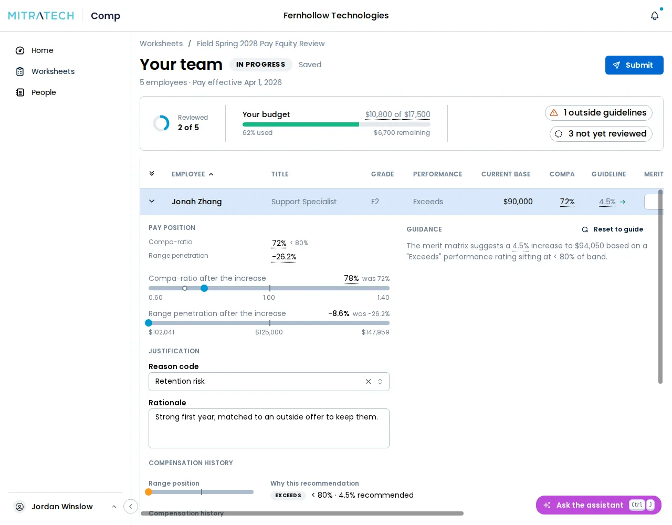Click the vertical table scrollbar
This screenshot has height=525, width=672.
pyautogui.click(x=660, y=287)
